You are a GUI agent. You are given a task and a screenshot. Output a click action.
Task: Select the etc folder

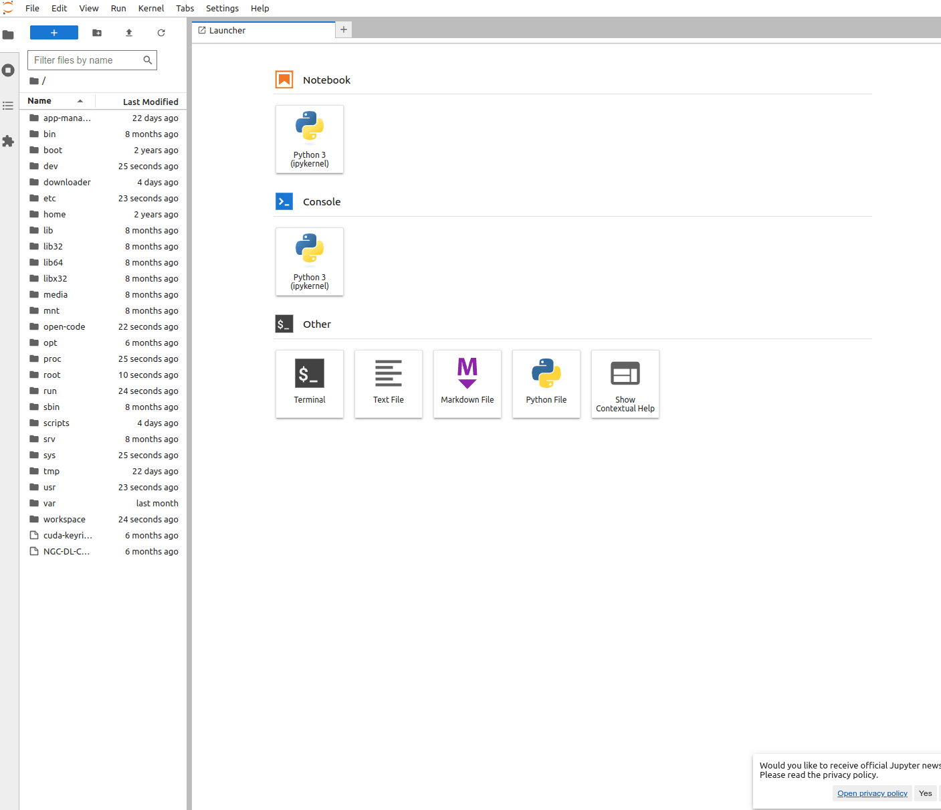coord(104,198)
